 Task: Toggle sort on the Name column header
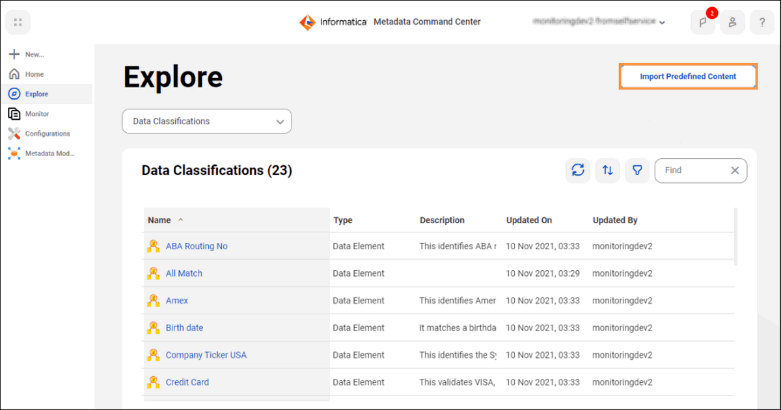159,221
